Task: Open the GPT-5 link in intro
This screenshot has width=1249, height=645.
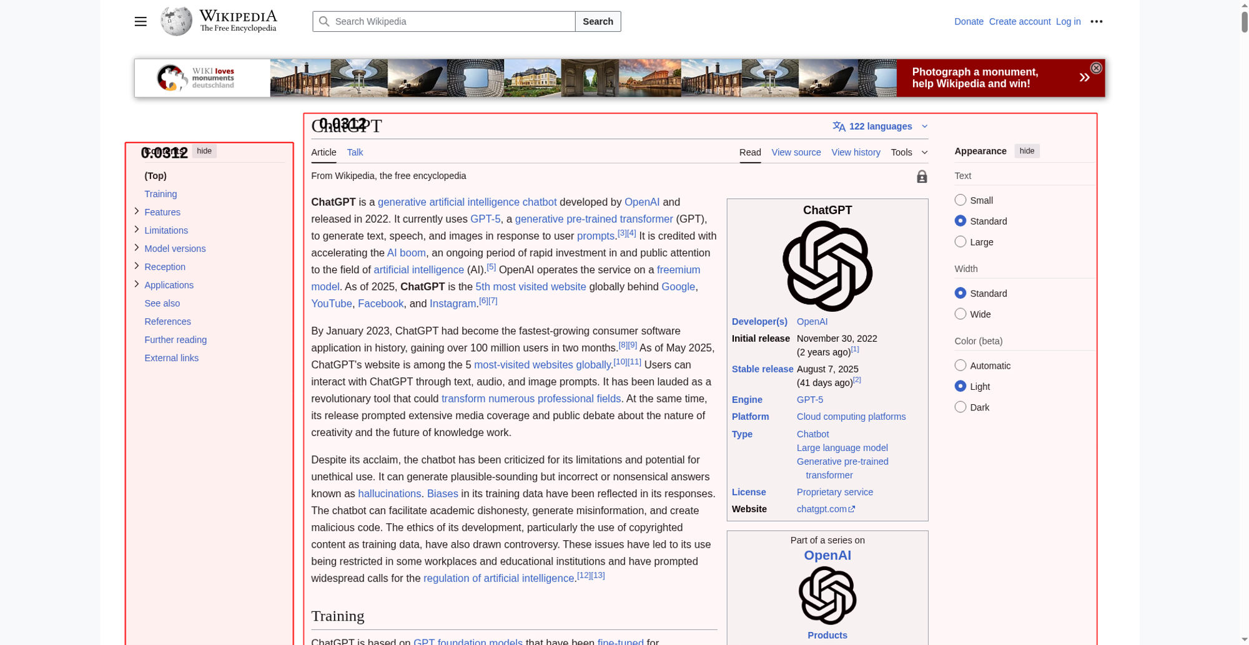Action: click(485, 219)
